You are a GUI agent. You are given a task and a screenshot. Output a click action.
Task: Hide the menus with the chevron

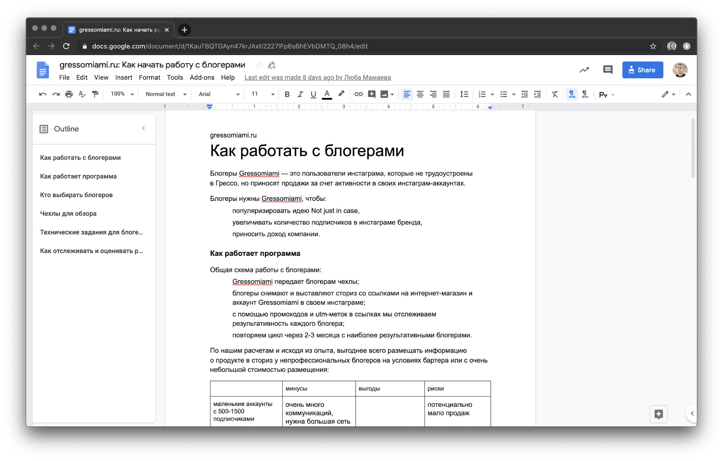pos(688,94)
